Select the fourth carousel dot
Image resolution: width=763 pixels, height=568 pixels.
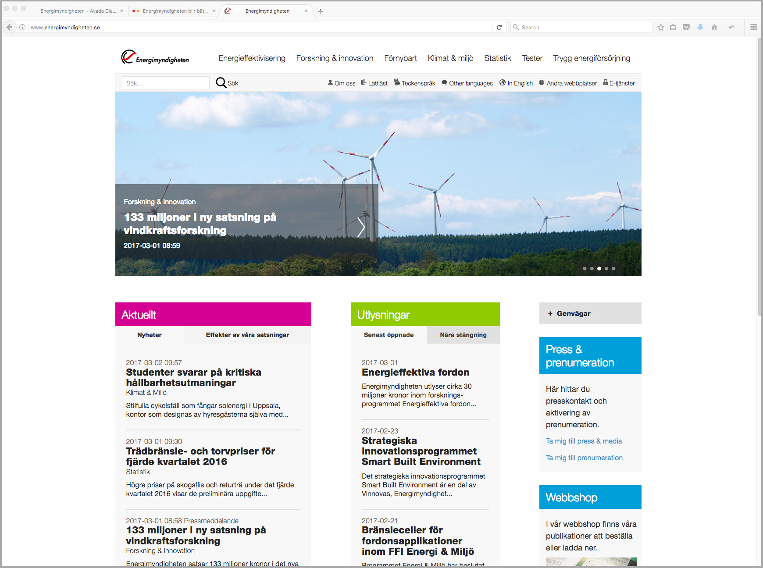[x=606, y=269]
